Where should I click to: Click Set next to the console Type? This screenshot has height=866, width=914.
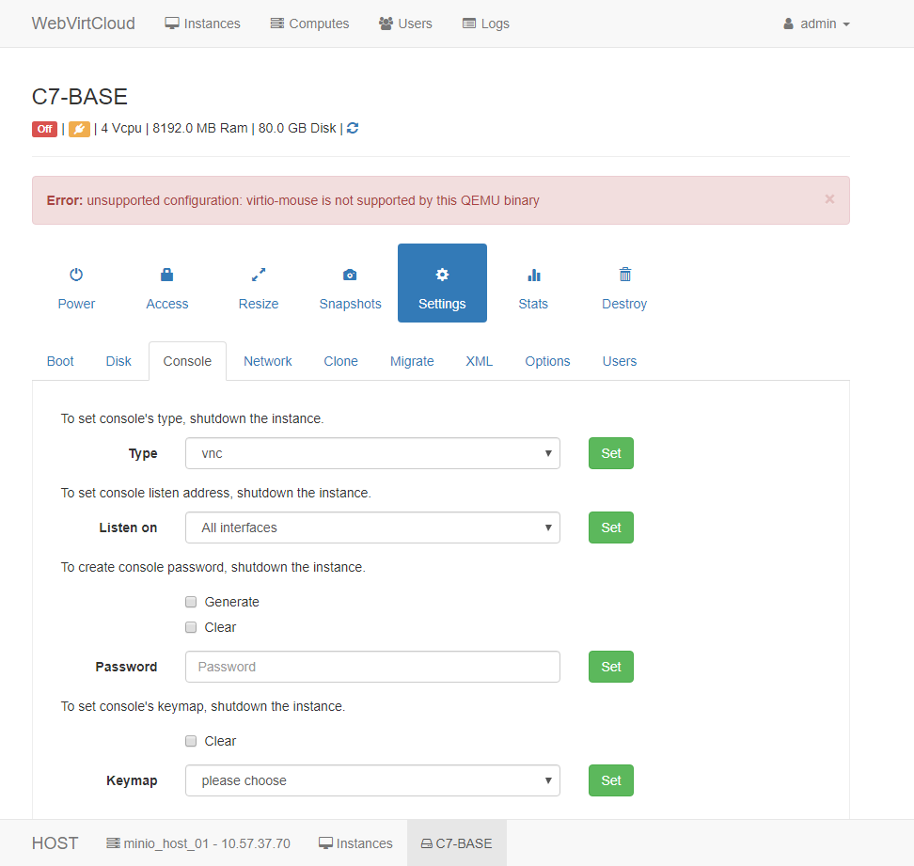tap(610, 453)
